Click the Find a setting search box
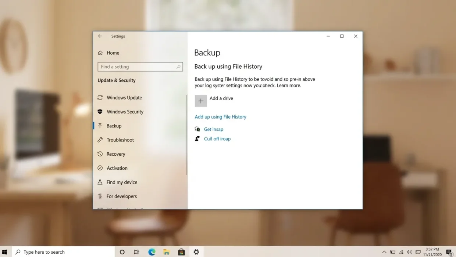 coord(140,67)
